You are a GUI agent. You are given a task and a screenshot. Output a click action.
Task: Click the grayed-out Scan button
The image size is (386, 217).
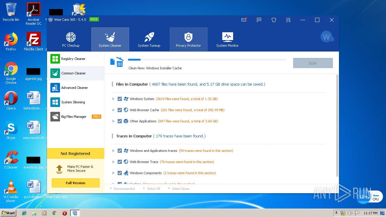(313, 63)
